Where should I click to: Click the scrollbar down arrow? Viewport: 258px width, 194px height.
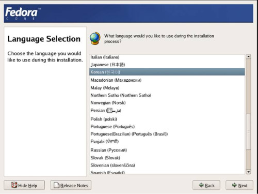pos(248,172)
